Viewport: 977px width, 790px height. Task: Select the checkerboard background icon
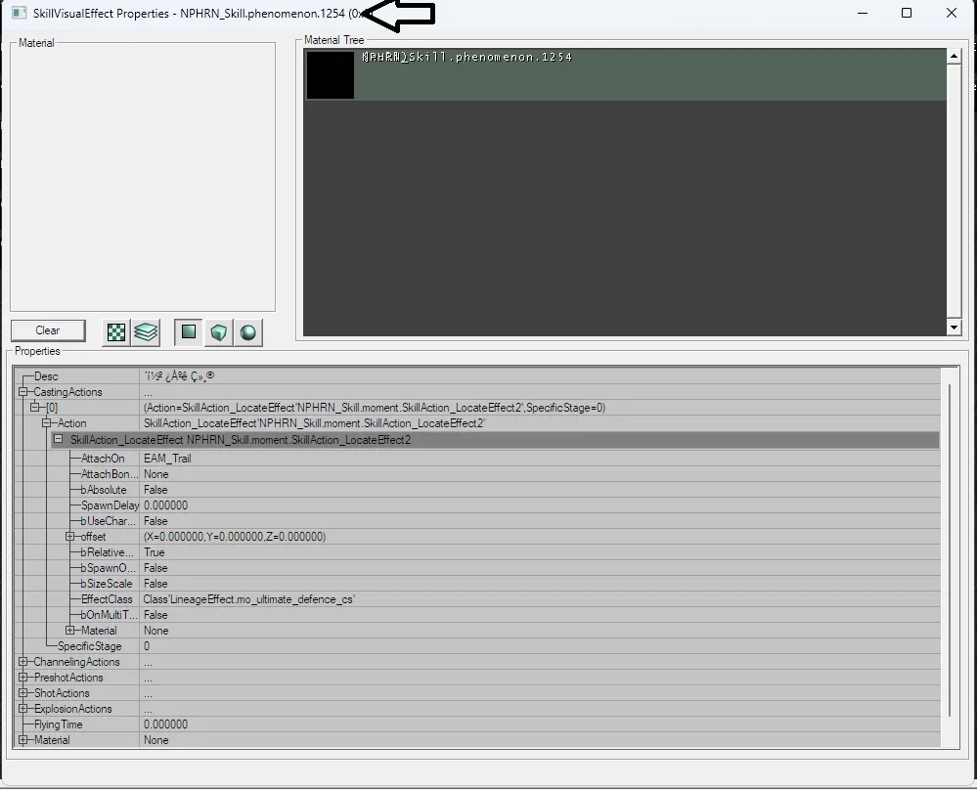[116, 332]
